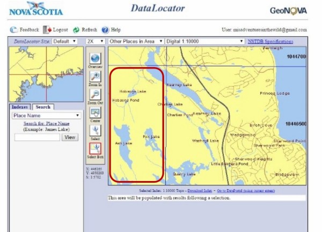This screenshot has width=322, height=232.
Task: Open the Other Places in Area dropdown
Action: pyautogui.click(x=135, y=41)
